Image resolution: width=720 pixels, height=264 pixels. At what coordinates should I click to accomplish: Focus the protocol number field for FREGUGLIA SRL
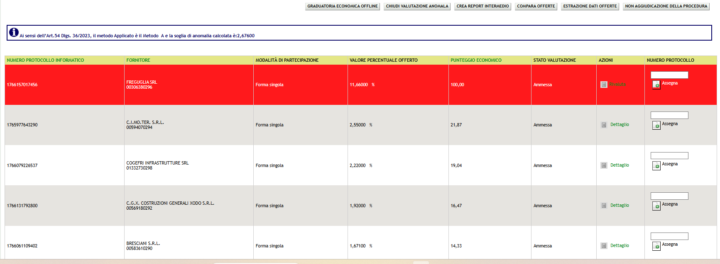coord(669,75)
